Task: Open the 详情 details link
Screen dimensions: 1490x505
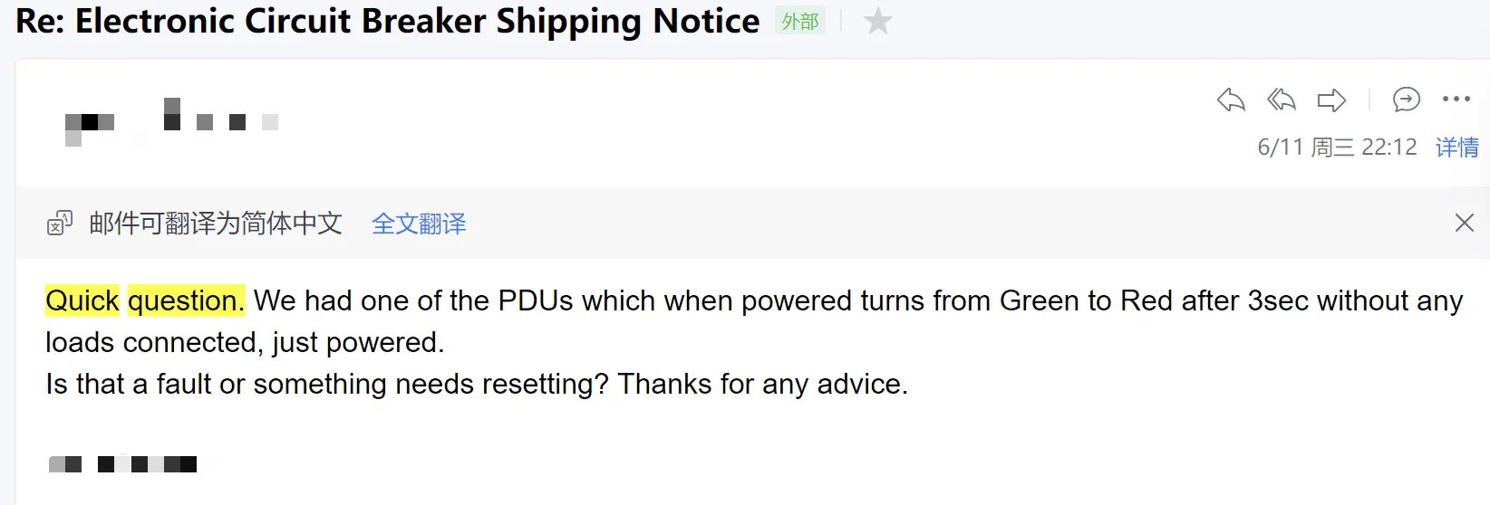Action: pos(1456,148)
